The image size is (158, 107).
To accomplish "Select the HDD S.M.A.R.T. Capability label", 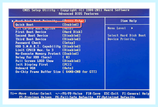I will point(38,46).
